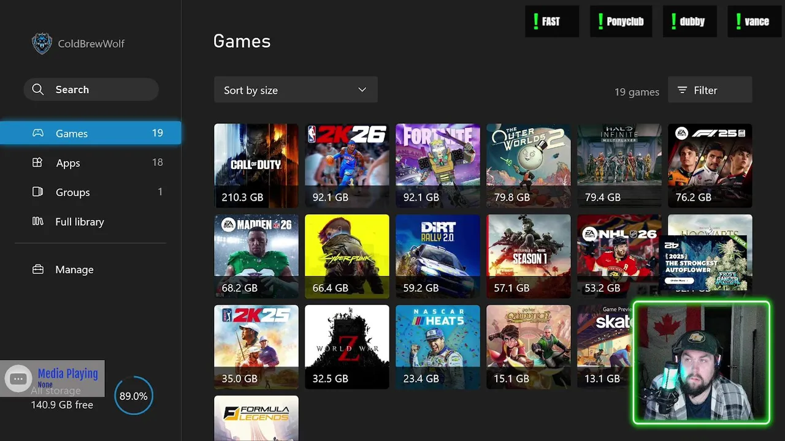Click the ColdBrewWolf profile name
The height and width of the screenshot is (441, 785).
pos(91,43)
